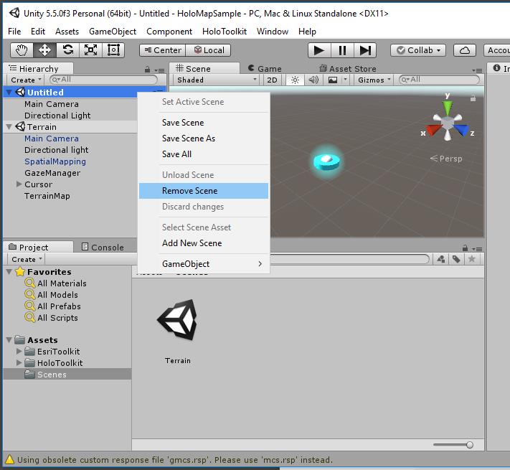
Task: Select the Terrain scene asset thumbnail
Action: [178, 320]
